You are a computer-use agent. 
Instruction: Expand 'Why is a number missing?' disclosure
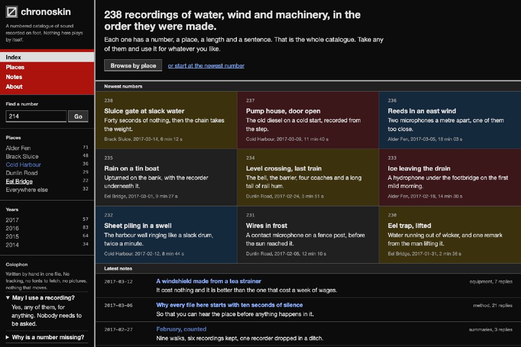point(47,337)
